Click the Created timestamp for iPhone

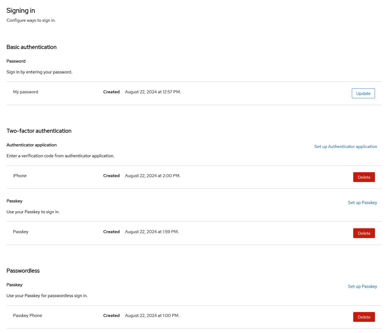(152, 176)
